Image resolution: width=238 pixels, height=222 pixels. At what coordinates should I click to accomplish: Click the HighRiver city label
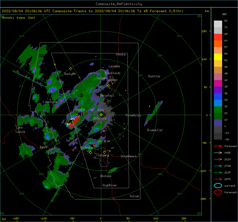[110, 185]
